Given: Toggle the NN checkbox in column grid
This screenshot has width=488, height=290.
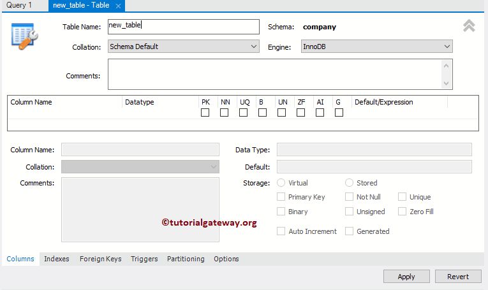Looking at the screenshot, I should click(x=224, y=113).
